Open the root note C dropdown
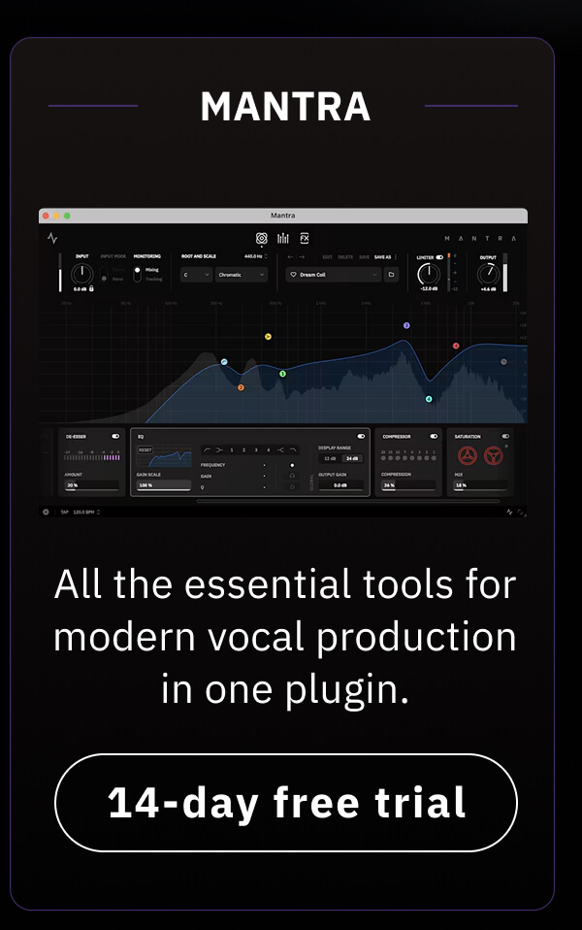 click(x=196, y=275)
